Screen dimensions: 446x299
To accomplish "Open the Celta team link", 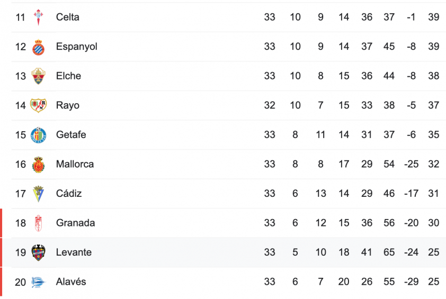I will pos(68,17).
